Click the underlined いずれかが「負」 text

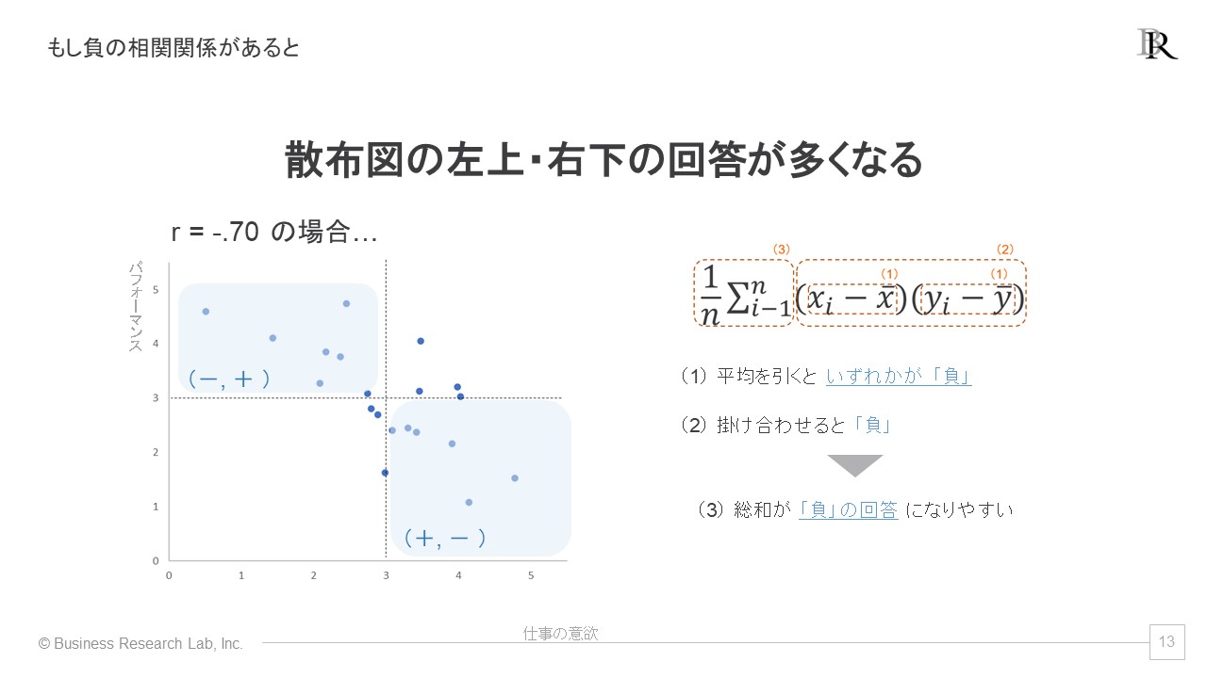(x=899, y=377)
